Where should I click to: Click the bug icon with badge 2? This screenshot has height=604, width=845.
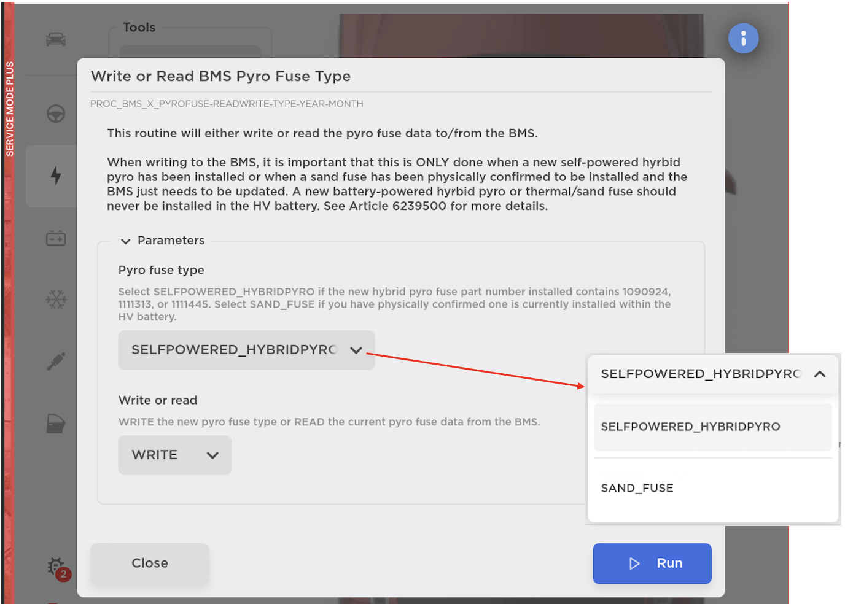coord(57,567)
